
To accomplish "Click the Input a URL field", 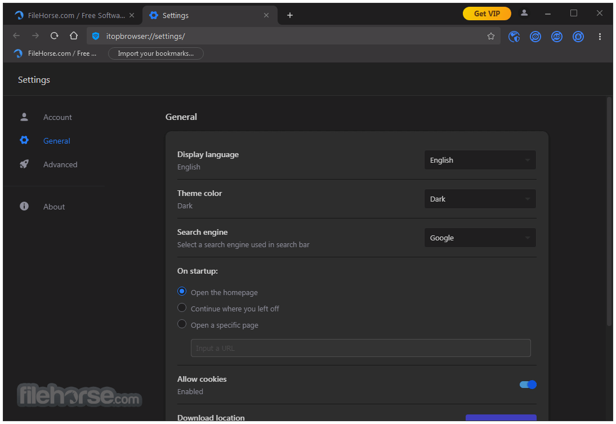I will (360, 348).
